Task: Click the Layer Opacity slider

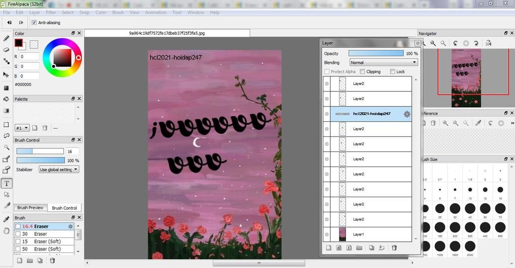Action: click(376, 53)
